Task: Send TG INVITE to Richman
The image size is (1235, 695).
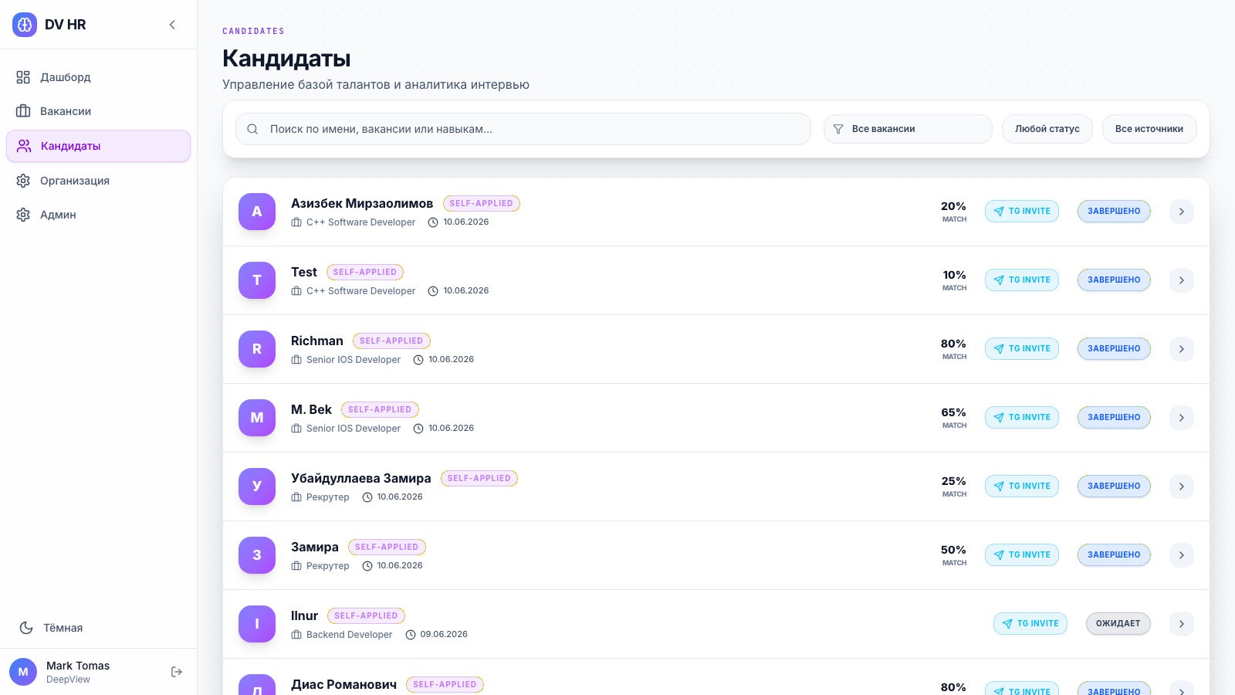Action: click(1022, 349)
